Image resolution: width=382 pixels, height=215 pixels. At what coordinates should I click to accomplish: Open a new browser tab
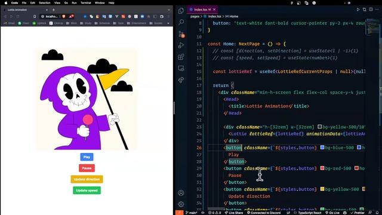54,10
